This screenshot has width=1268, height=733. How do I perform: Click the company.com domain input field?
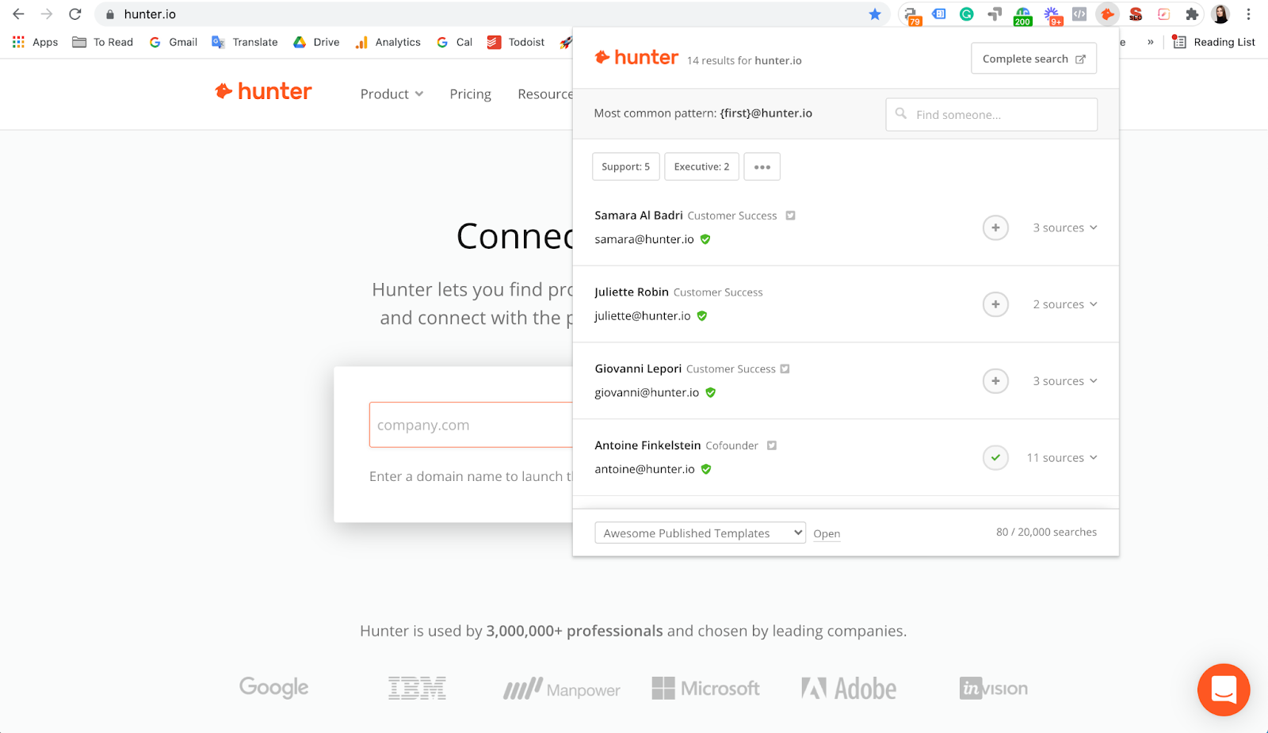coord(471,426)
